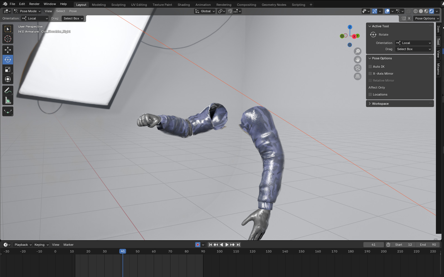444x277 pixels.
Task: Toggle viewport overlays
Action: point(387,11)
